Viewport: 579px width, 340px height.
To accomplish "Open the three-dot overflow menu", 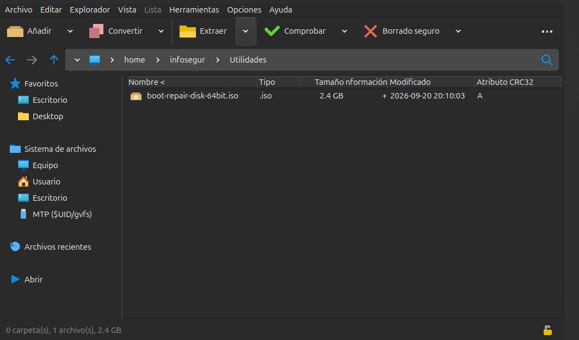I will pos(547,32).
